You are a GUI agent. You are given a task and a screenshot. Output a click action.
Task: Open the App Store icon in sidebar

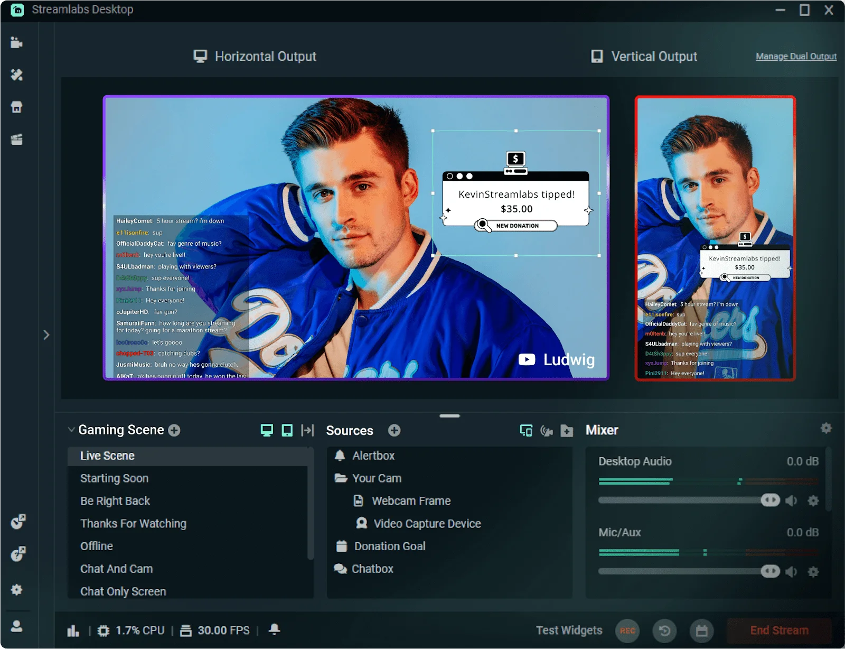point(16,107)
